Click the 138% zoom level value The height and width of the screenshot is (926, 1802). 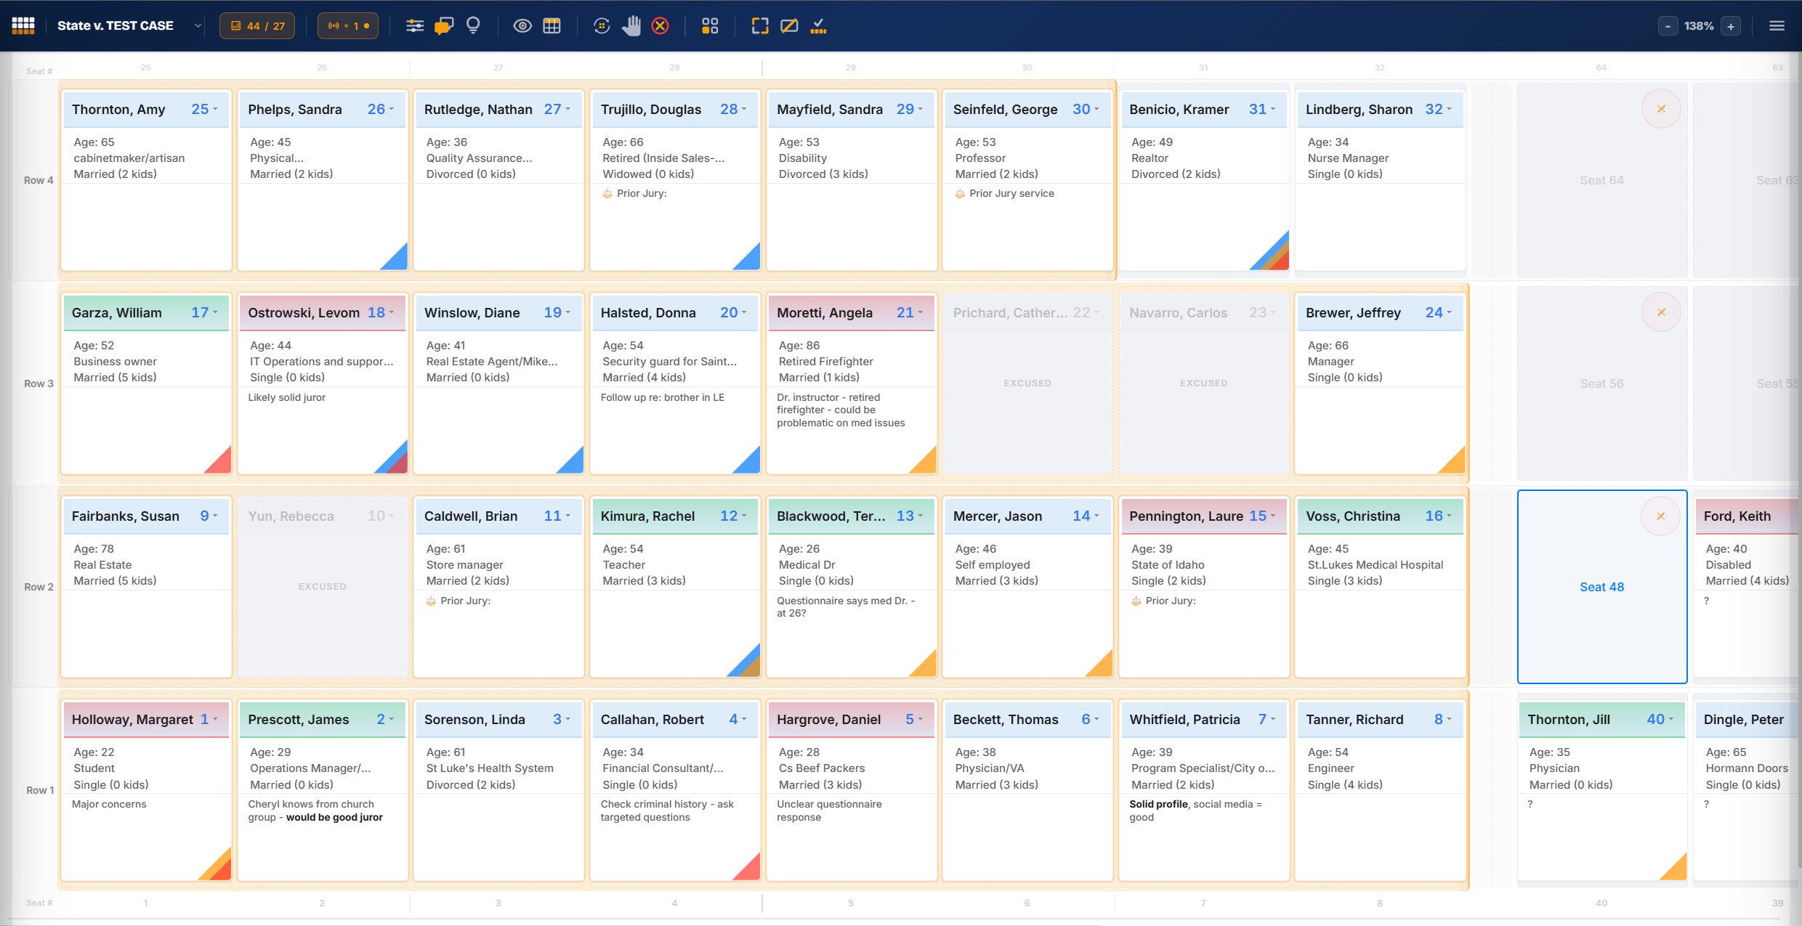(1699, 26)
